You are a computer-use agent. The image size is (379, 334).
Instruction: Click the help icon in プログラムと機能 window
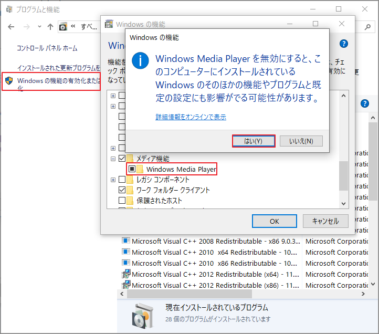365,103
